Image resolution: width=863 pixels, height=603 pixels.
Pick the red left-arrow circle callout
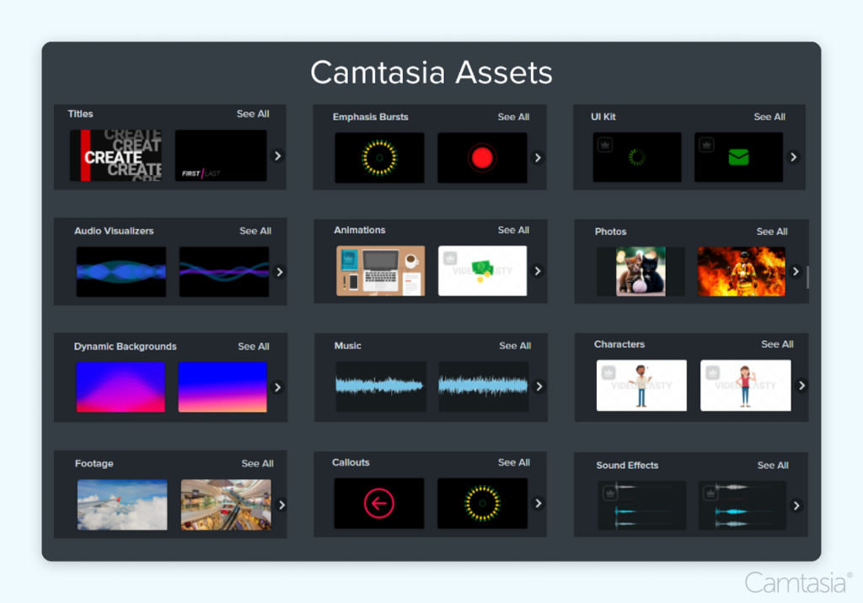point(379,504)
